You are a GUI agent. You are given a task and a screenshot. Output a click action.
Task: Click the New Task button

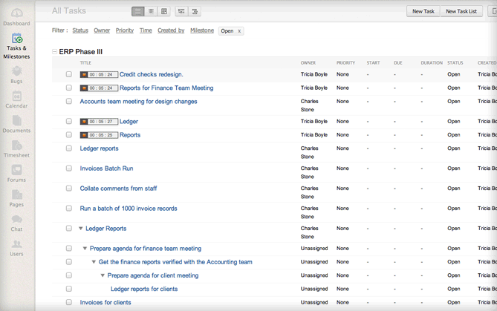pyautogui.click(x=423, y=11)
